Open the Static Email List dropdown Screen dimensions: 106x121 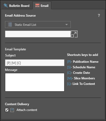pyautogui.click(x=38, y=25)
